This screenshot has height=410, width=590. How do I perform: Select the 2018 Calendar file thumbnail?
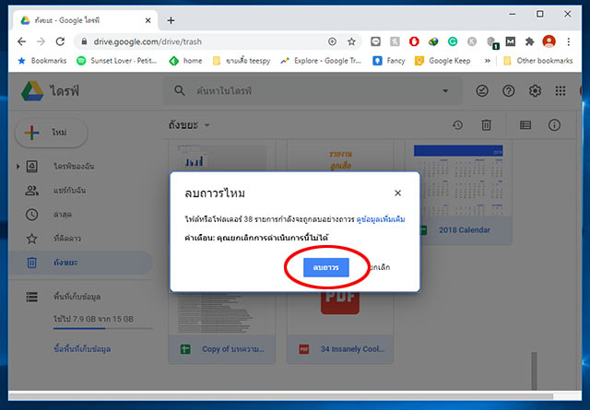pyautogui.click(x=458, y=181)
